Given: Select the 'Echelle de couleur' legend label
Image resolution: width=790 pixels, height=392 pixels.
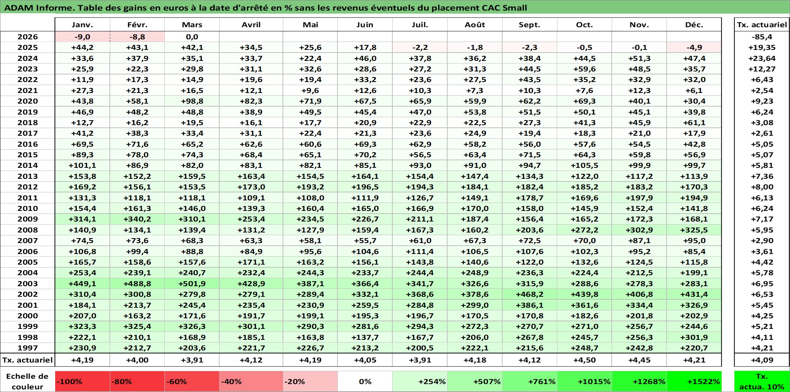Looking at the screenshot, I should point(28,381).
